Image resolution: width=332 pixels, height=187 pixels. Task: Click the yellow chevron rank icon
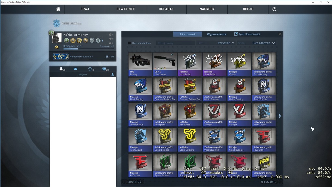coord(56,47)
